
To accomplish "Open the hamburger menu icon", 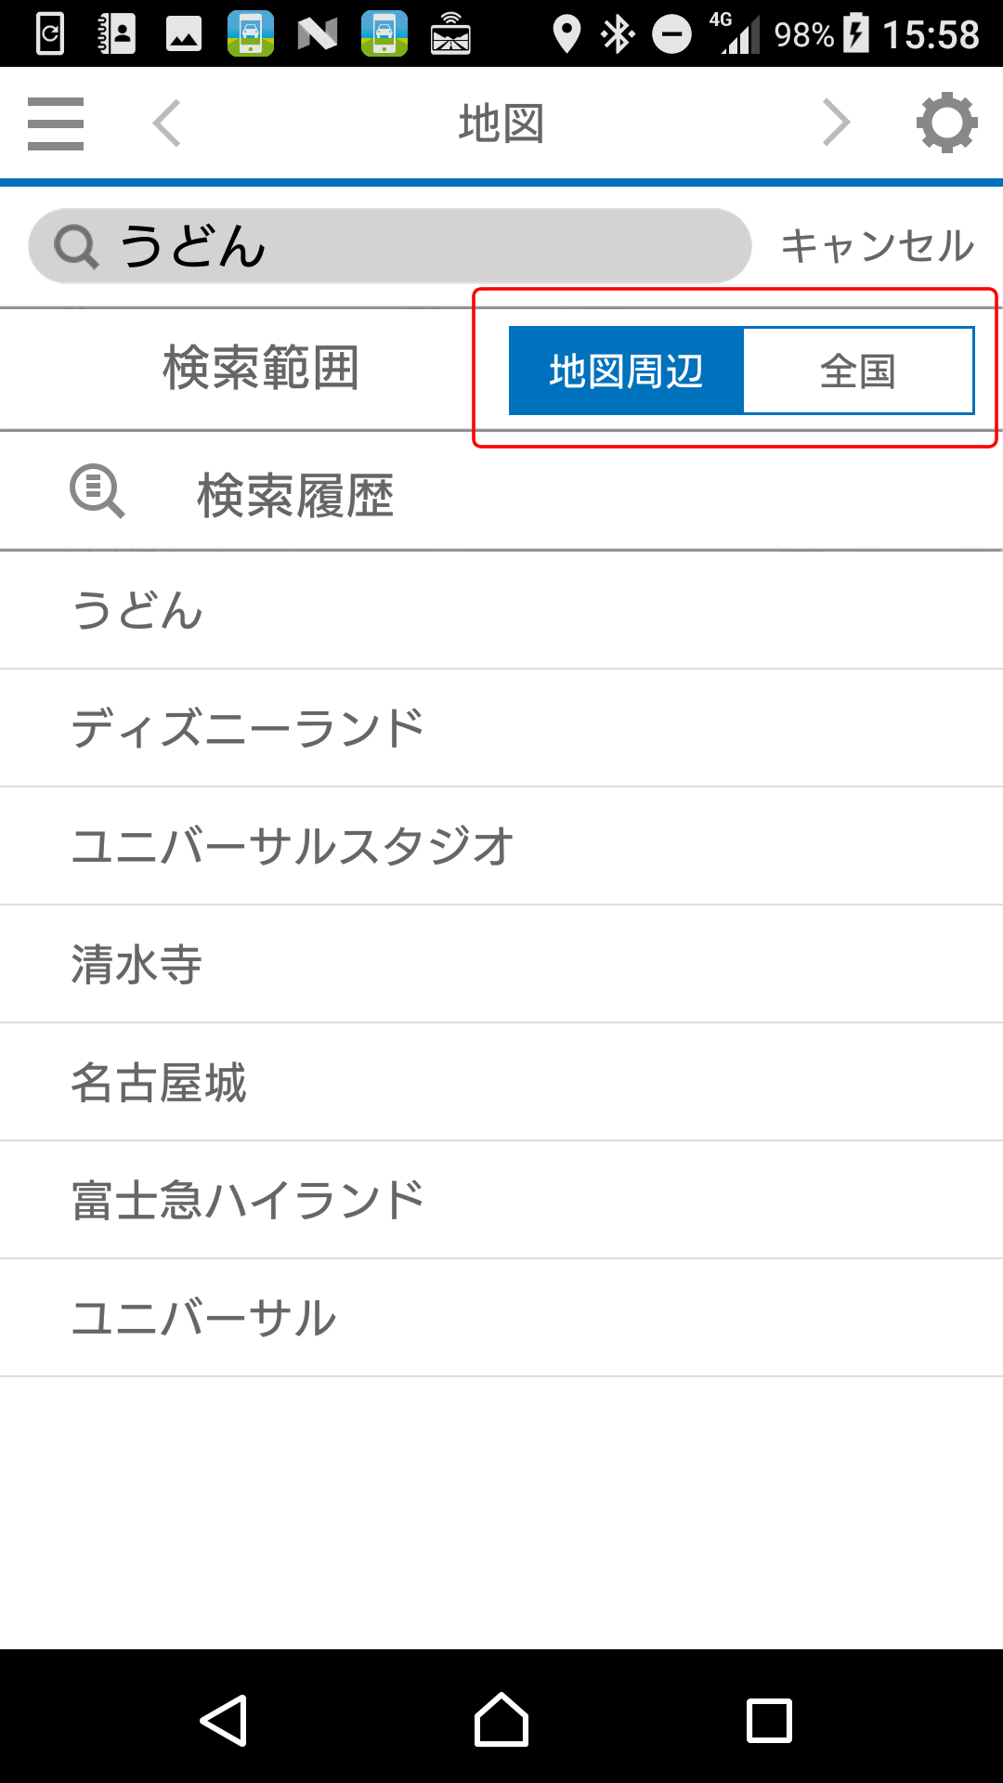I will tap(56, 124).
